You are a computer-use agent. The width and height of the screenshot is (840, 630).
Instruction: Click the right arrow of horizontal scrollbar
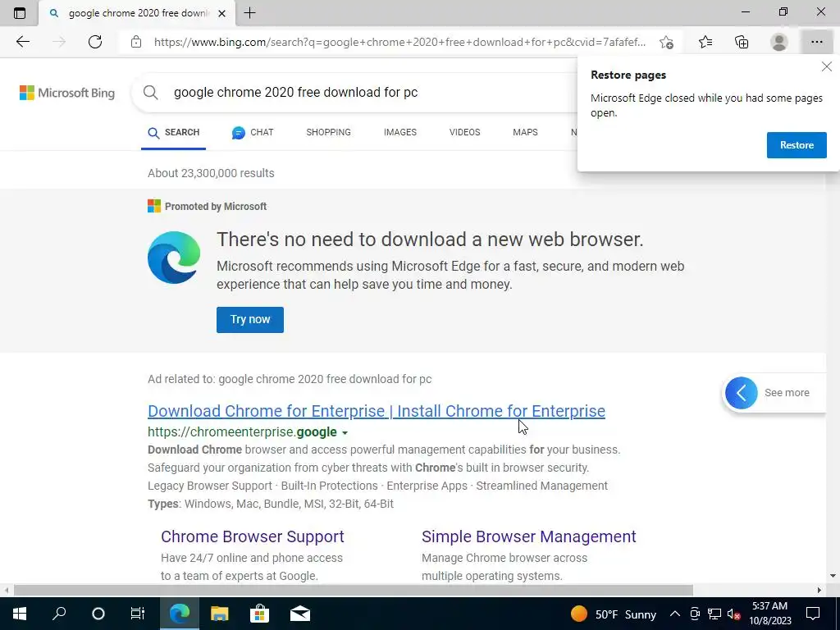point(819,591)
